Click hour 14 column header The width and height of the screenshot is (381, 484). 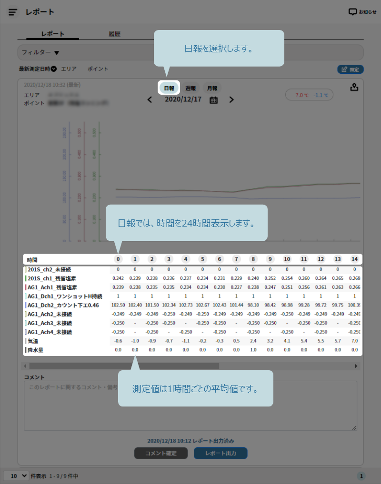354,259
